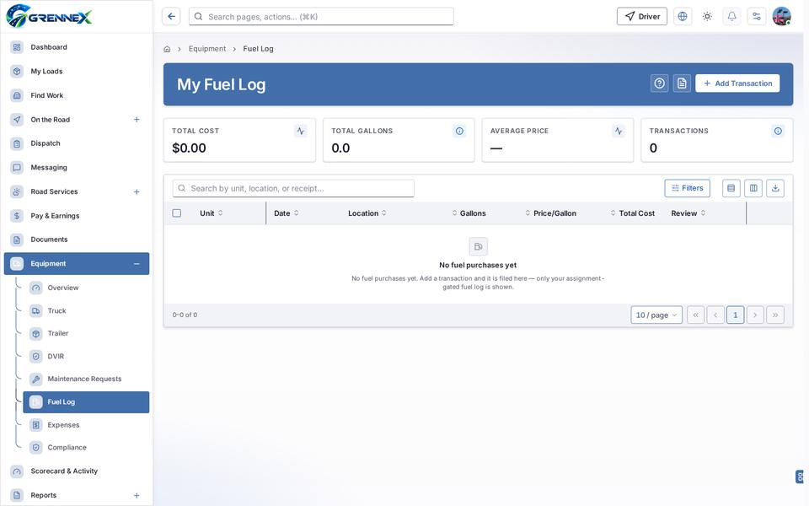The image size is (809, 506).
Task: Switch role using Driver button
Action: [642, 17]
